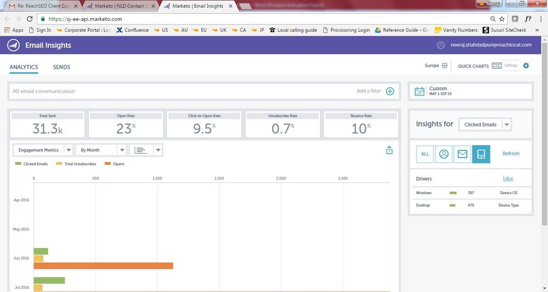Click the Europe globe icon
This screenshot has width=548, height=292.
444,66
